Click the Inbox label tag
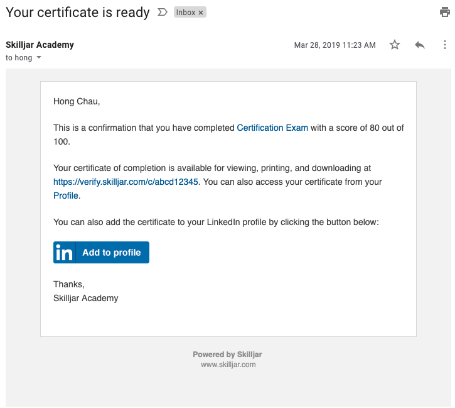 (x=186, y=13)
